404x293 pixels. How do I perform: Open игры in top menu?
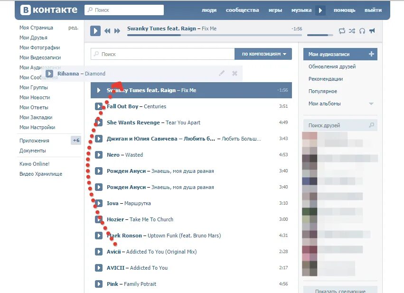click(x=275, y=10)
